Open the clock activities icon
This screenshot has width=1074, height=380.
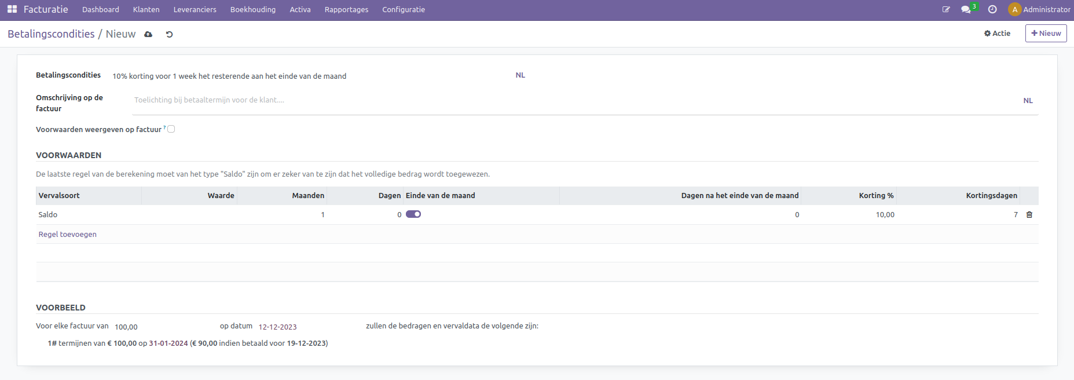pos(992,9)
